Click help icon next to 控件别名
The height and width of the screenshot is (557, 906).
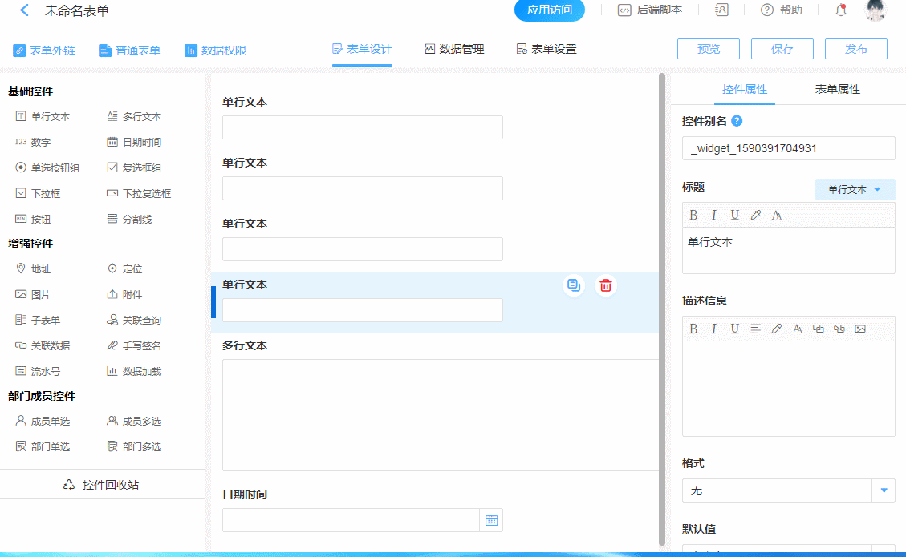737,121
